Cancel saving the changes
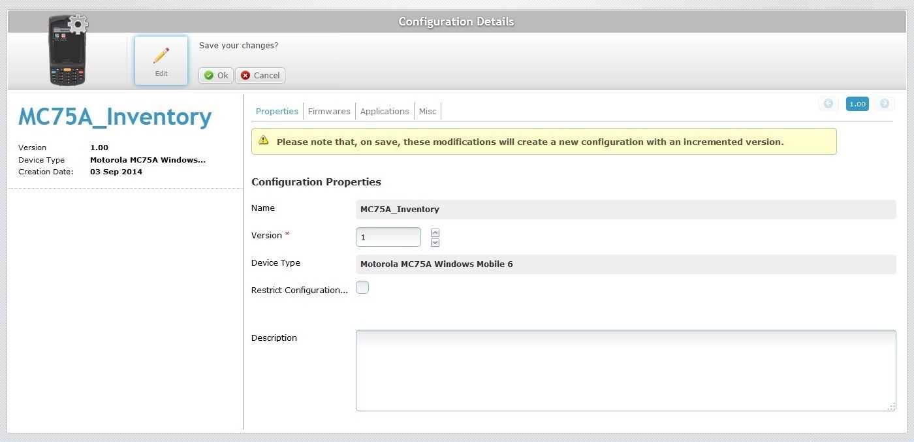This screenshot has height=442, width=914. 260,76
